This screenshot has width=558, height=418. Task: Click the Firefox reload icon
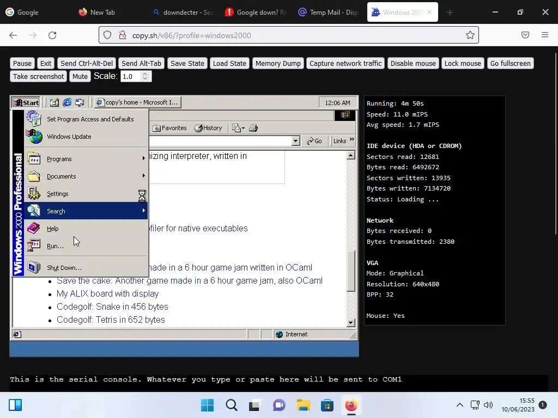(52, 35)
